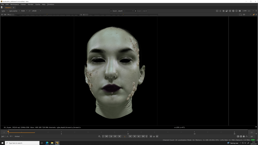Toggle the IP input process button

point(30,11)
